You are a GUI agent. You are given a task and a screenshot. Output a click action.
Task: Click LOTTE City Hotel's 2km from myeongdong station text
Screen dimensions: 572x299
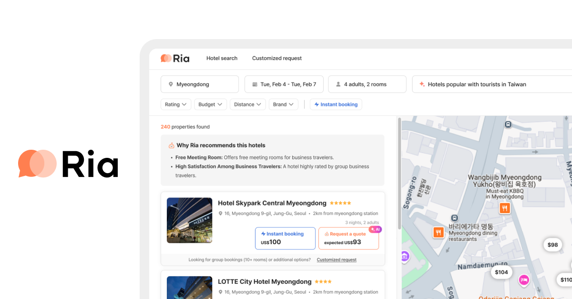click(x=347, y=292)
